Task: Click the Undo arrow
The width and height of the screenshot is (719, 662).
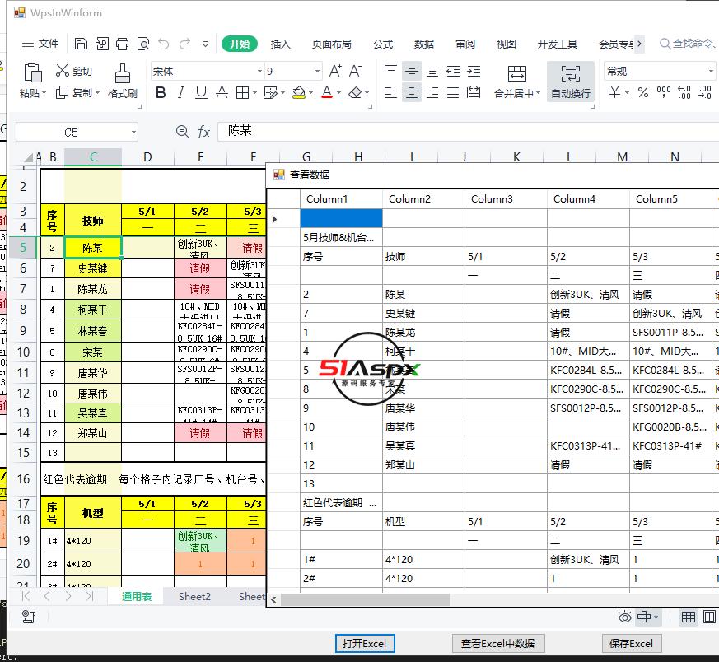Action: 164,44
